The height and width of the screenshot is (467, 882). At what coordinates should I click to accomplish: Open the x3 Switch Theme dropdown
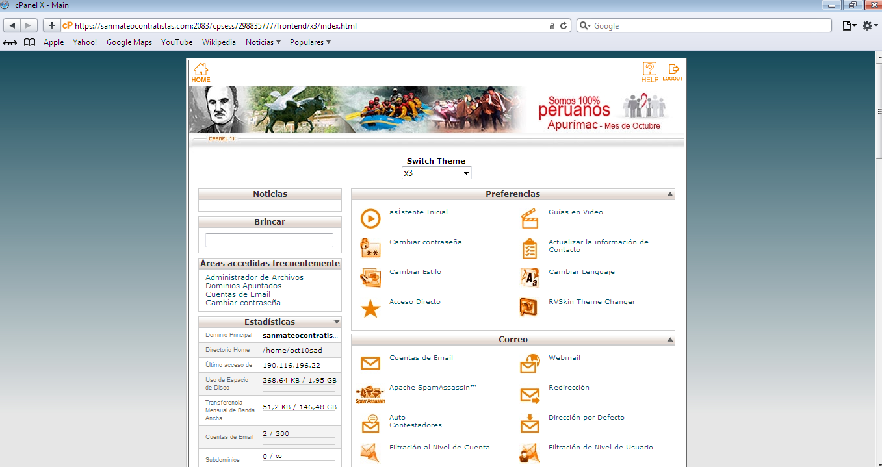coord(436,173)
